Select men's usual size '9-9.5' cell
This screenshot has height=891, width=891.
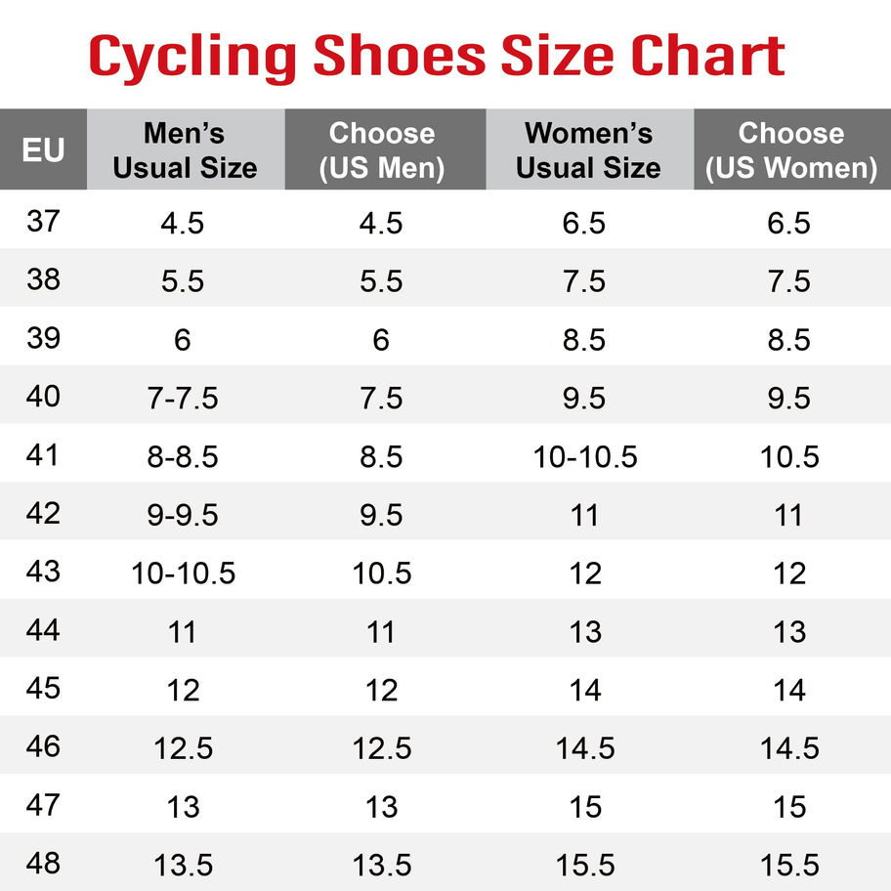(184, 515)
